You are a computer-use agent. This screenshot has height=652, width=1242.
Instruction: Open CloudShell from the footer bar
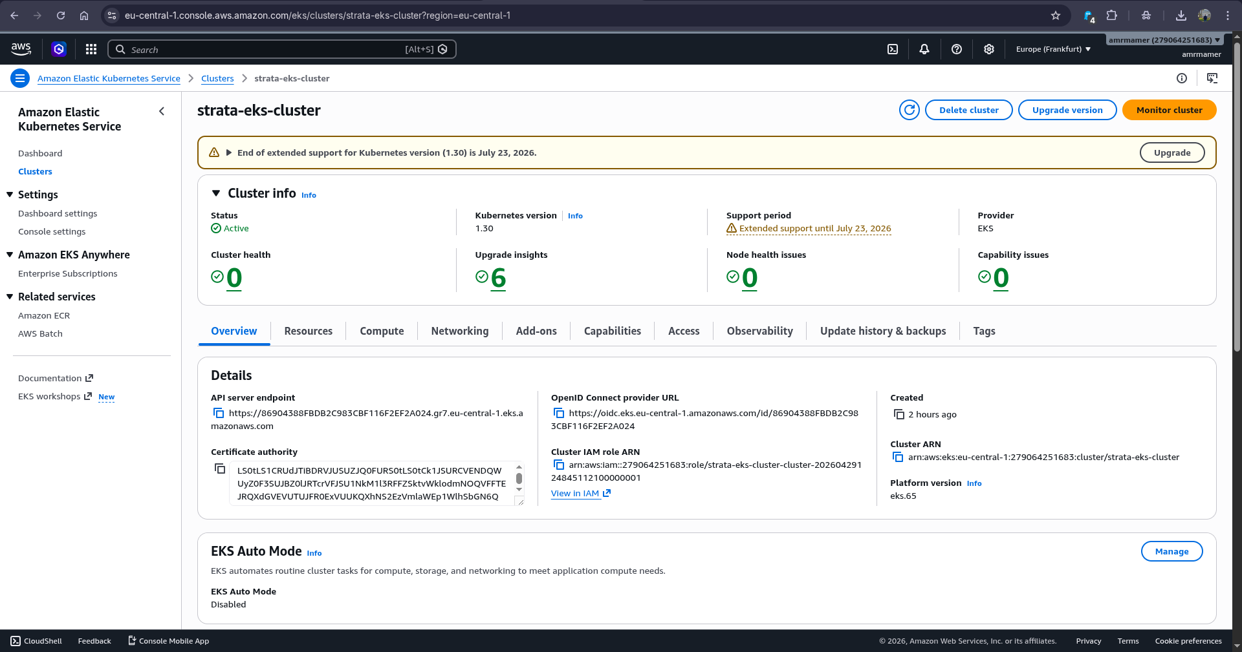click(x=36, y=641)
